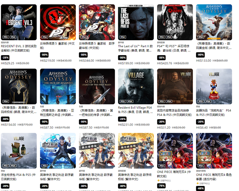239x191 pixels.
Task: Click the HK$219.00 price for Persona 5 Royal
Action: [x=47, y=61]
